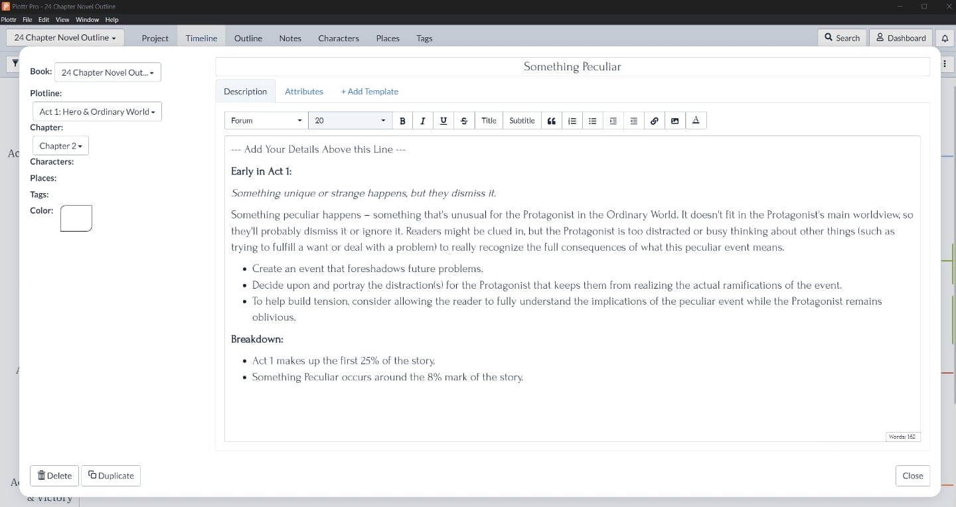Switch to the Attributes tab
Image resolution: width=956 pixels, height=507 pixels.
pos(303,91)
